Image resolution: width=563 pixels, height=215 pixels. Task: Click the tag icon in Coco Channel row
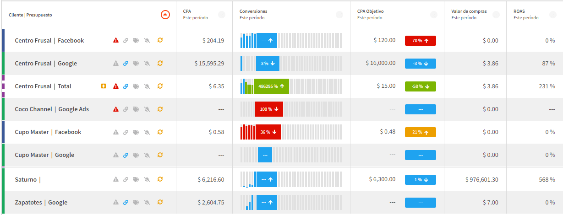[x=136, y=109]
